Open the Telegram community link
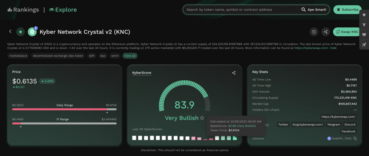 pyautogui.click(x=333, y=125)
